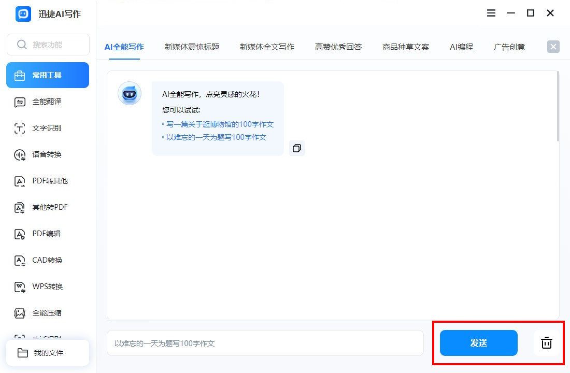
Task: Open CAD转换 label in sidebar
Action: (47, 260)
